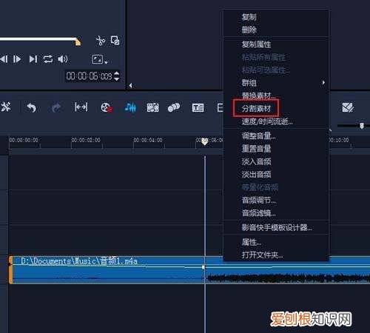Click the Undo arrow icon
370x333 pixels.
[32, 107]
